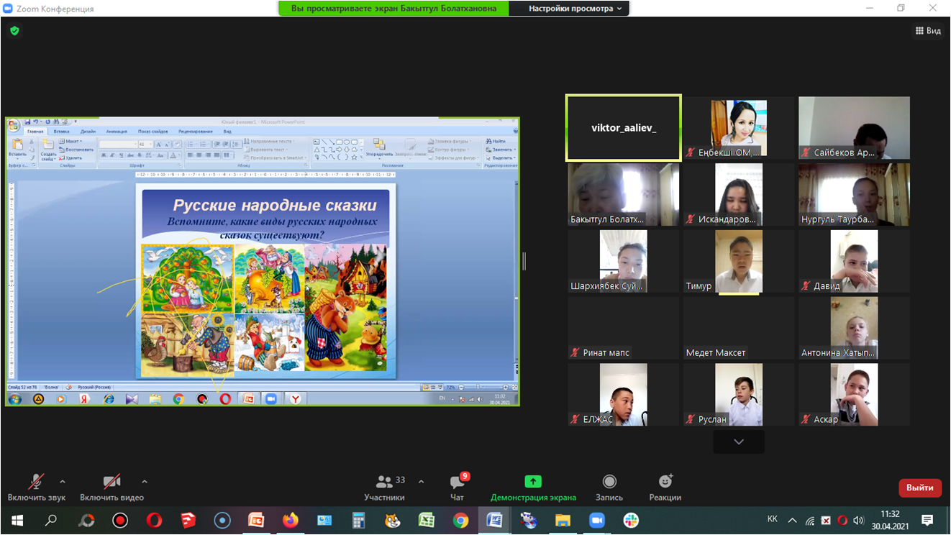Expand audio options arrow beside microphone
The width and height of the screenshot is (951, 535).
pyautogui.click(x=63, y=482)
